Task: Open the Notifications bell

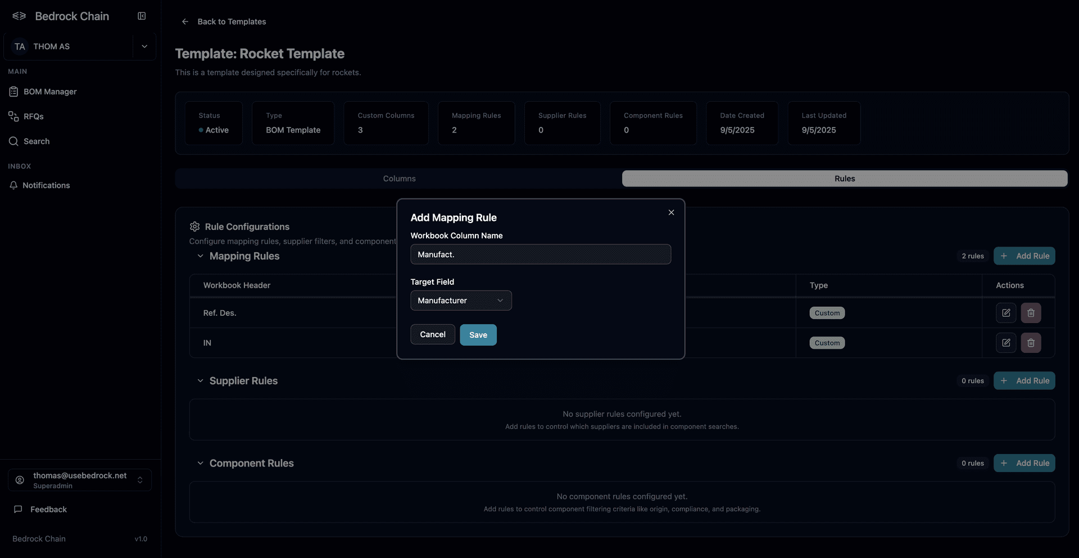Action: coord(46,185)
